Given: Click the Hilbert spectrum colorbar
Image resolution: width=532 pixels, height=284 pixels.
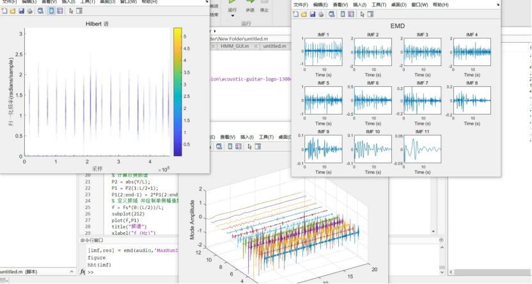Looking at the screenshot, I should point(178,92).
